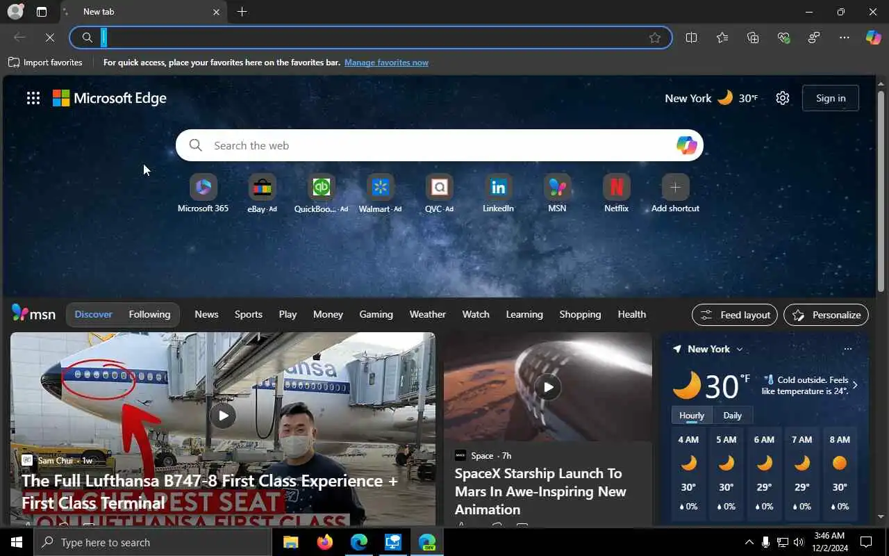Open Windows Start menu
Image resolution: width=889 pixels, height=556 pixels.
(17, 542)
